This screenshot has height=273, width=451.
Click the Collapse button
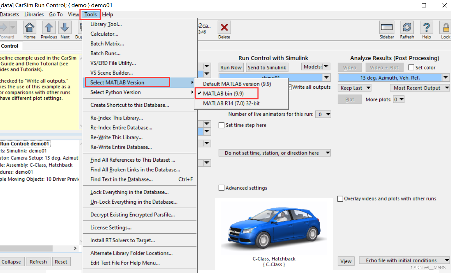11,262
